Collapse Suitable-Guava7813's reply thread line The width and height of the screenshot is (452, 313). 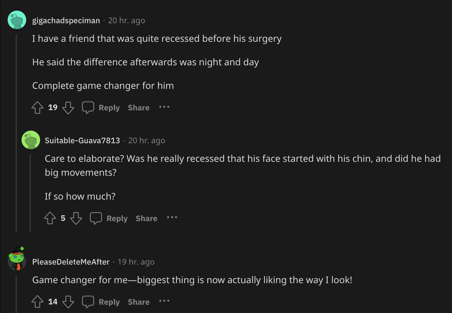[30, 193]
